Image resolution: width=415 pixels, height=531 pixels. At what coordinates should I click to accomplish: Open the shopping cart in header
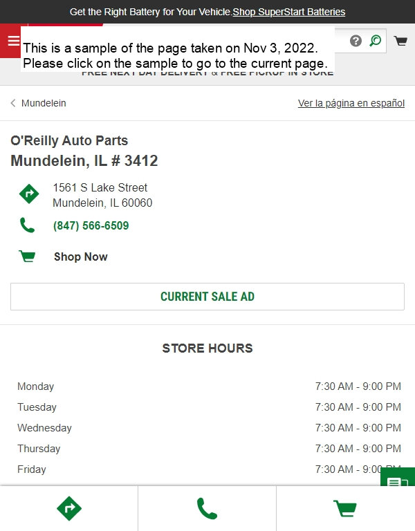[400, 41]
